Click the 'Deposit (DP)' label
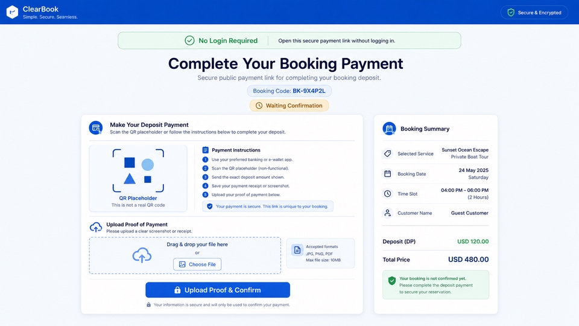 coord(399,241)
